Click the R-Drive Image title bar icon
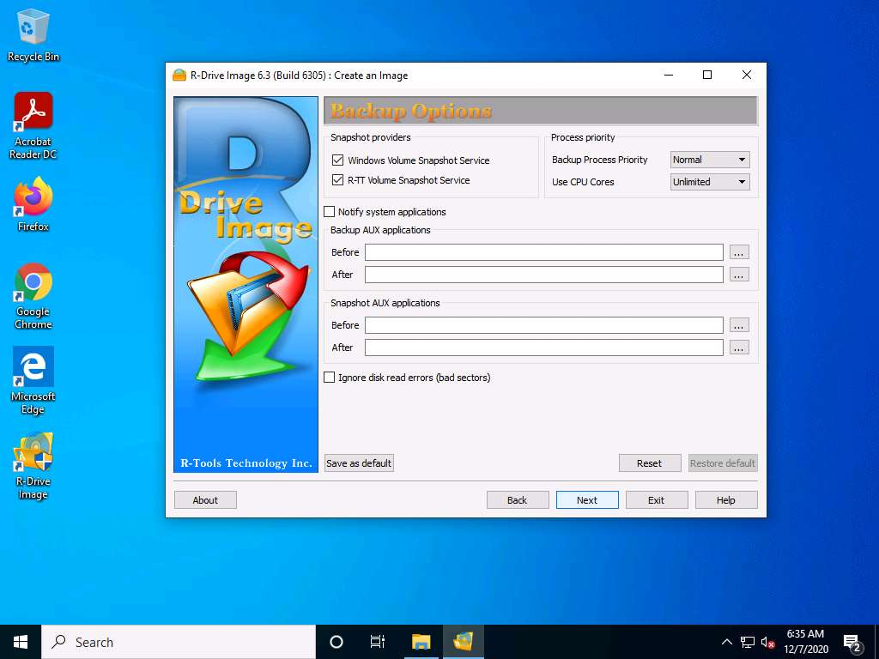 tap(179, 76)
